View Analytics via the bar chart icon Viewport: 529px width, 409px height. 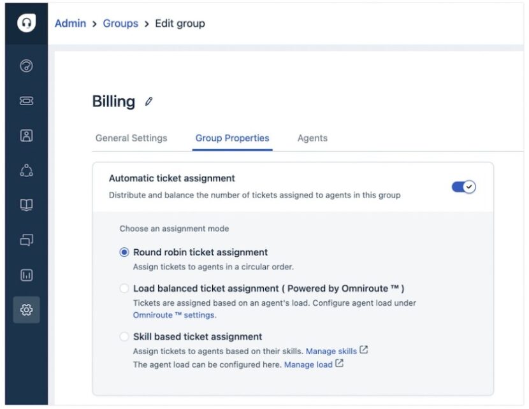(x=25, y=274)
